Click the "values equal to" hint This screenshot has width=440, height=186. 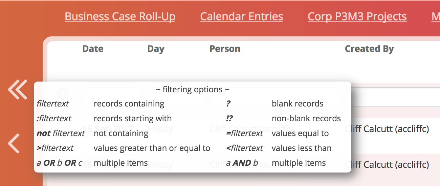pyautogui.click(x=300, y=133)
